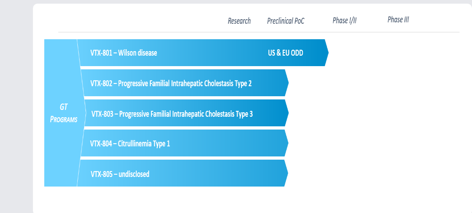Click the Research column header
The height and width of the screenshot is (213, 472).
239,21
